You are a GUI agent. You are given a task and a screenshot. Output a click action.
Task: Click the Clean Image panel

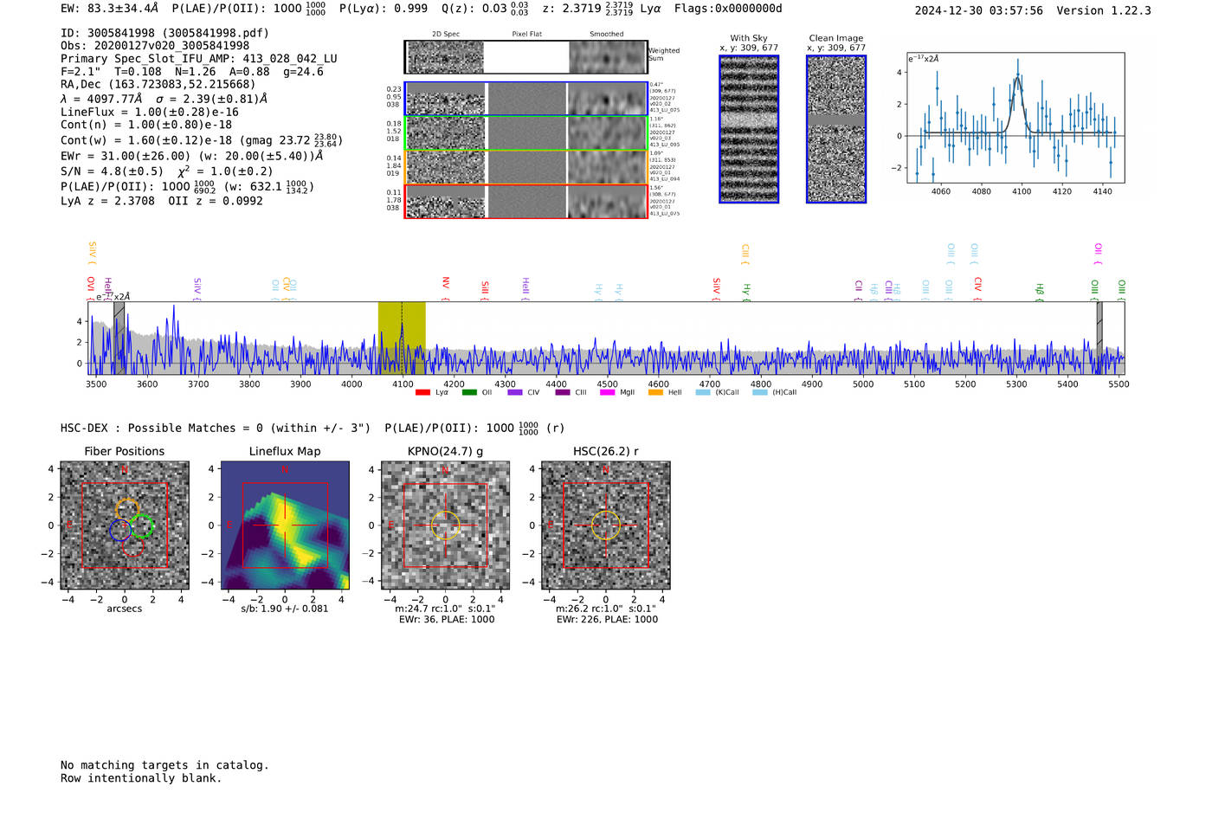point(836,129)
